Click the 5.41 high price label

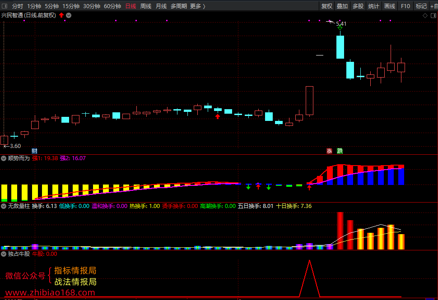(x=341, y=24)
